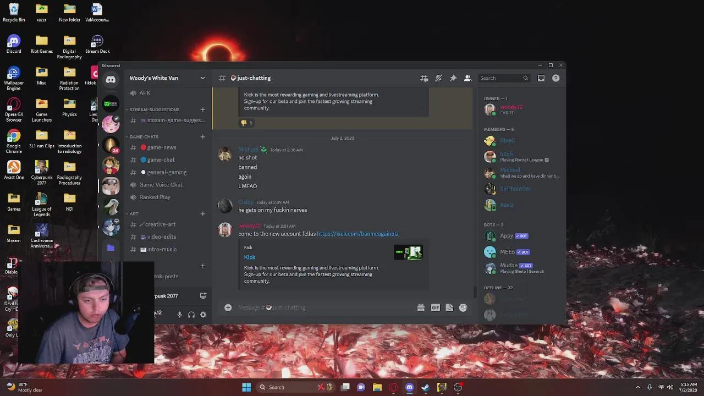
Task: Add channel to STREAM-SUGGESTIONS category
Action: 202,109
